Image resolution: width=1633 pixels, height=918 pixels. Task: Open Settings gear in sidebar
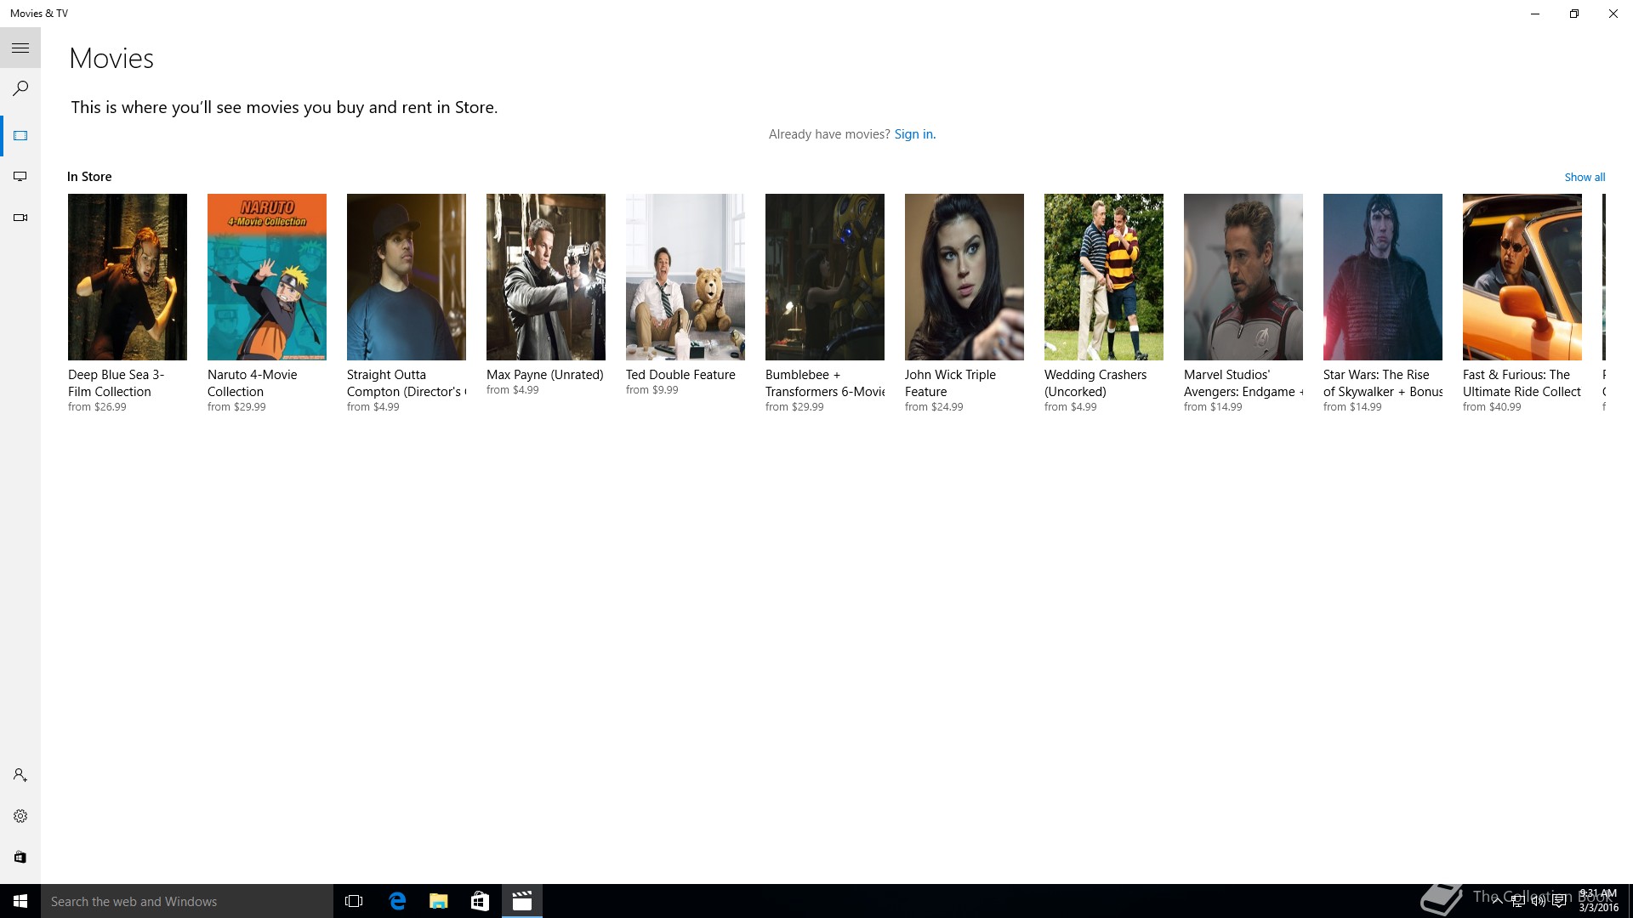point(20,816)
